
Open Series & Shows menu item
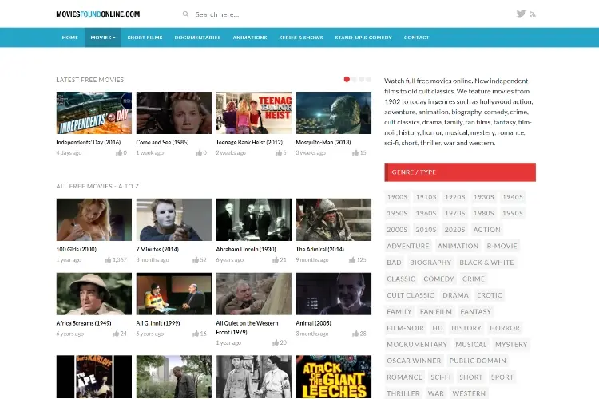[301, 38]
